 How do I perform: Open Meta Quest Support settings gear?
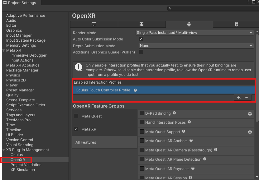pos(250,132)
